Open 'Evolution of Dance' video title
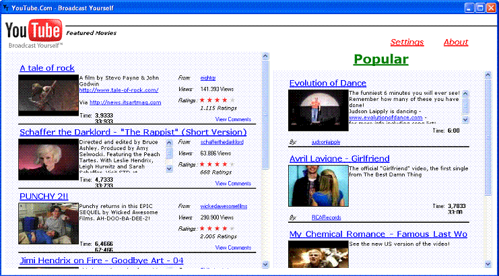 (328, 83)
